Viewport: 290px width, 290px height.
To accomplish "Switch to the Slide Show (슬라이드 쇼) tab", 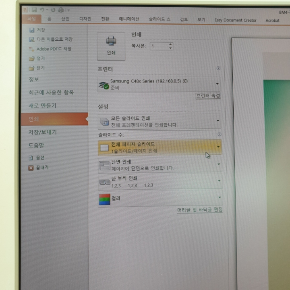I will point(159,19).
